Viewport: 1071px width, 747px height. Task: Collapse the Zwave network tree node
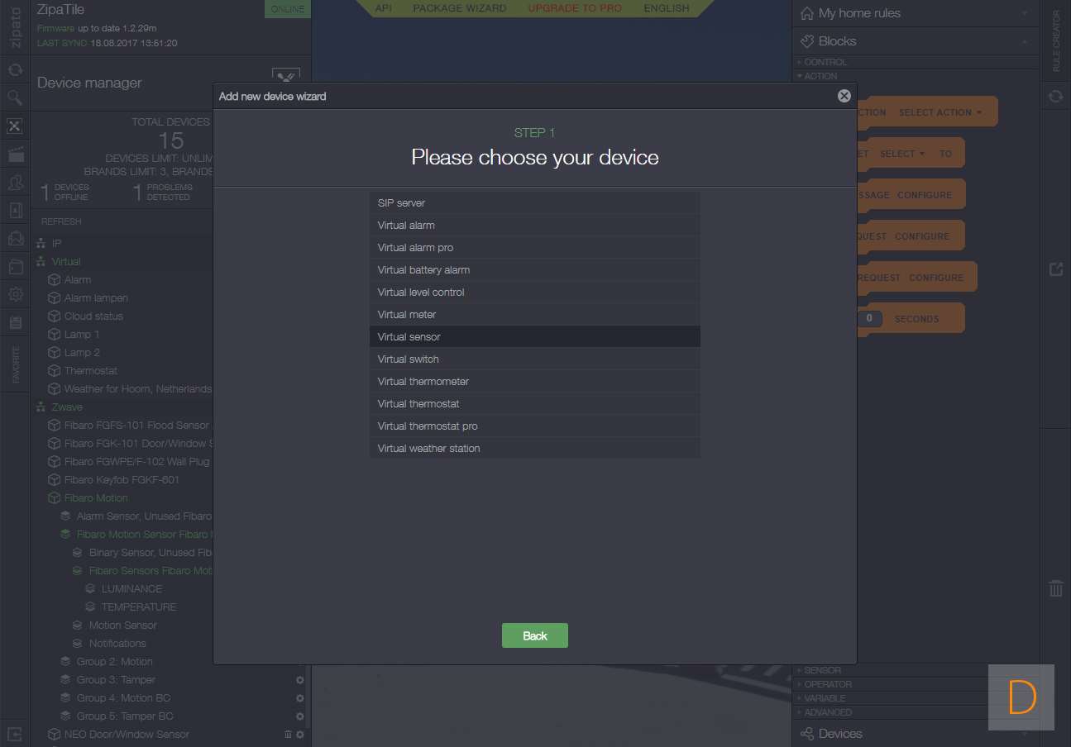pyautogui.click(x=60, y=407)
